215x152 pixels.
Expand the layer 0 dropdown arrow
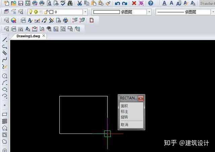pos(85,12)
